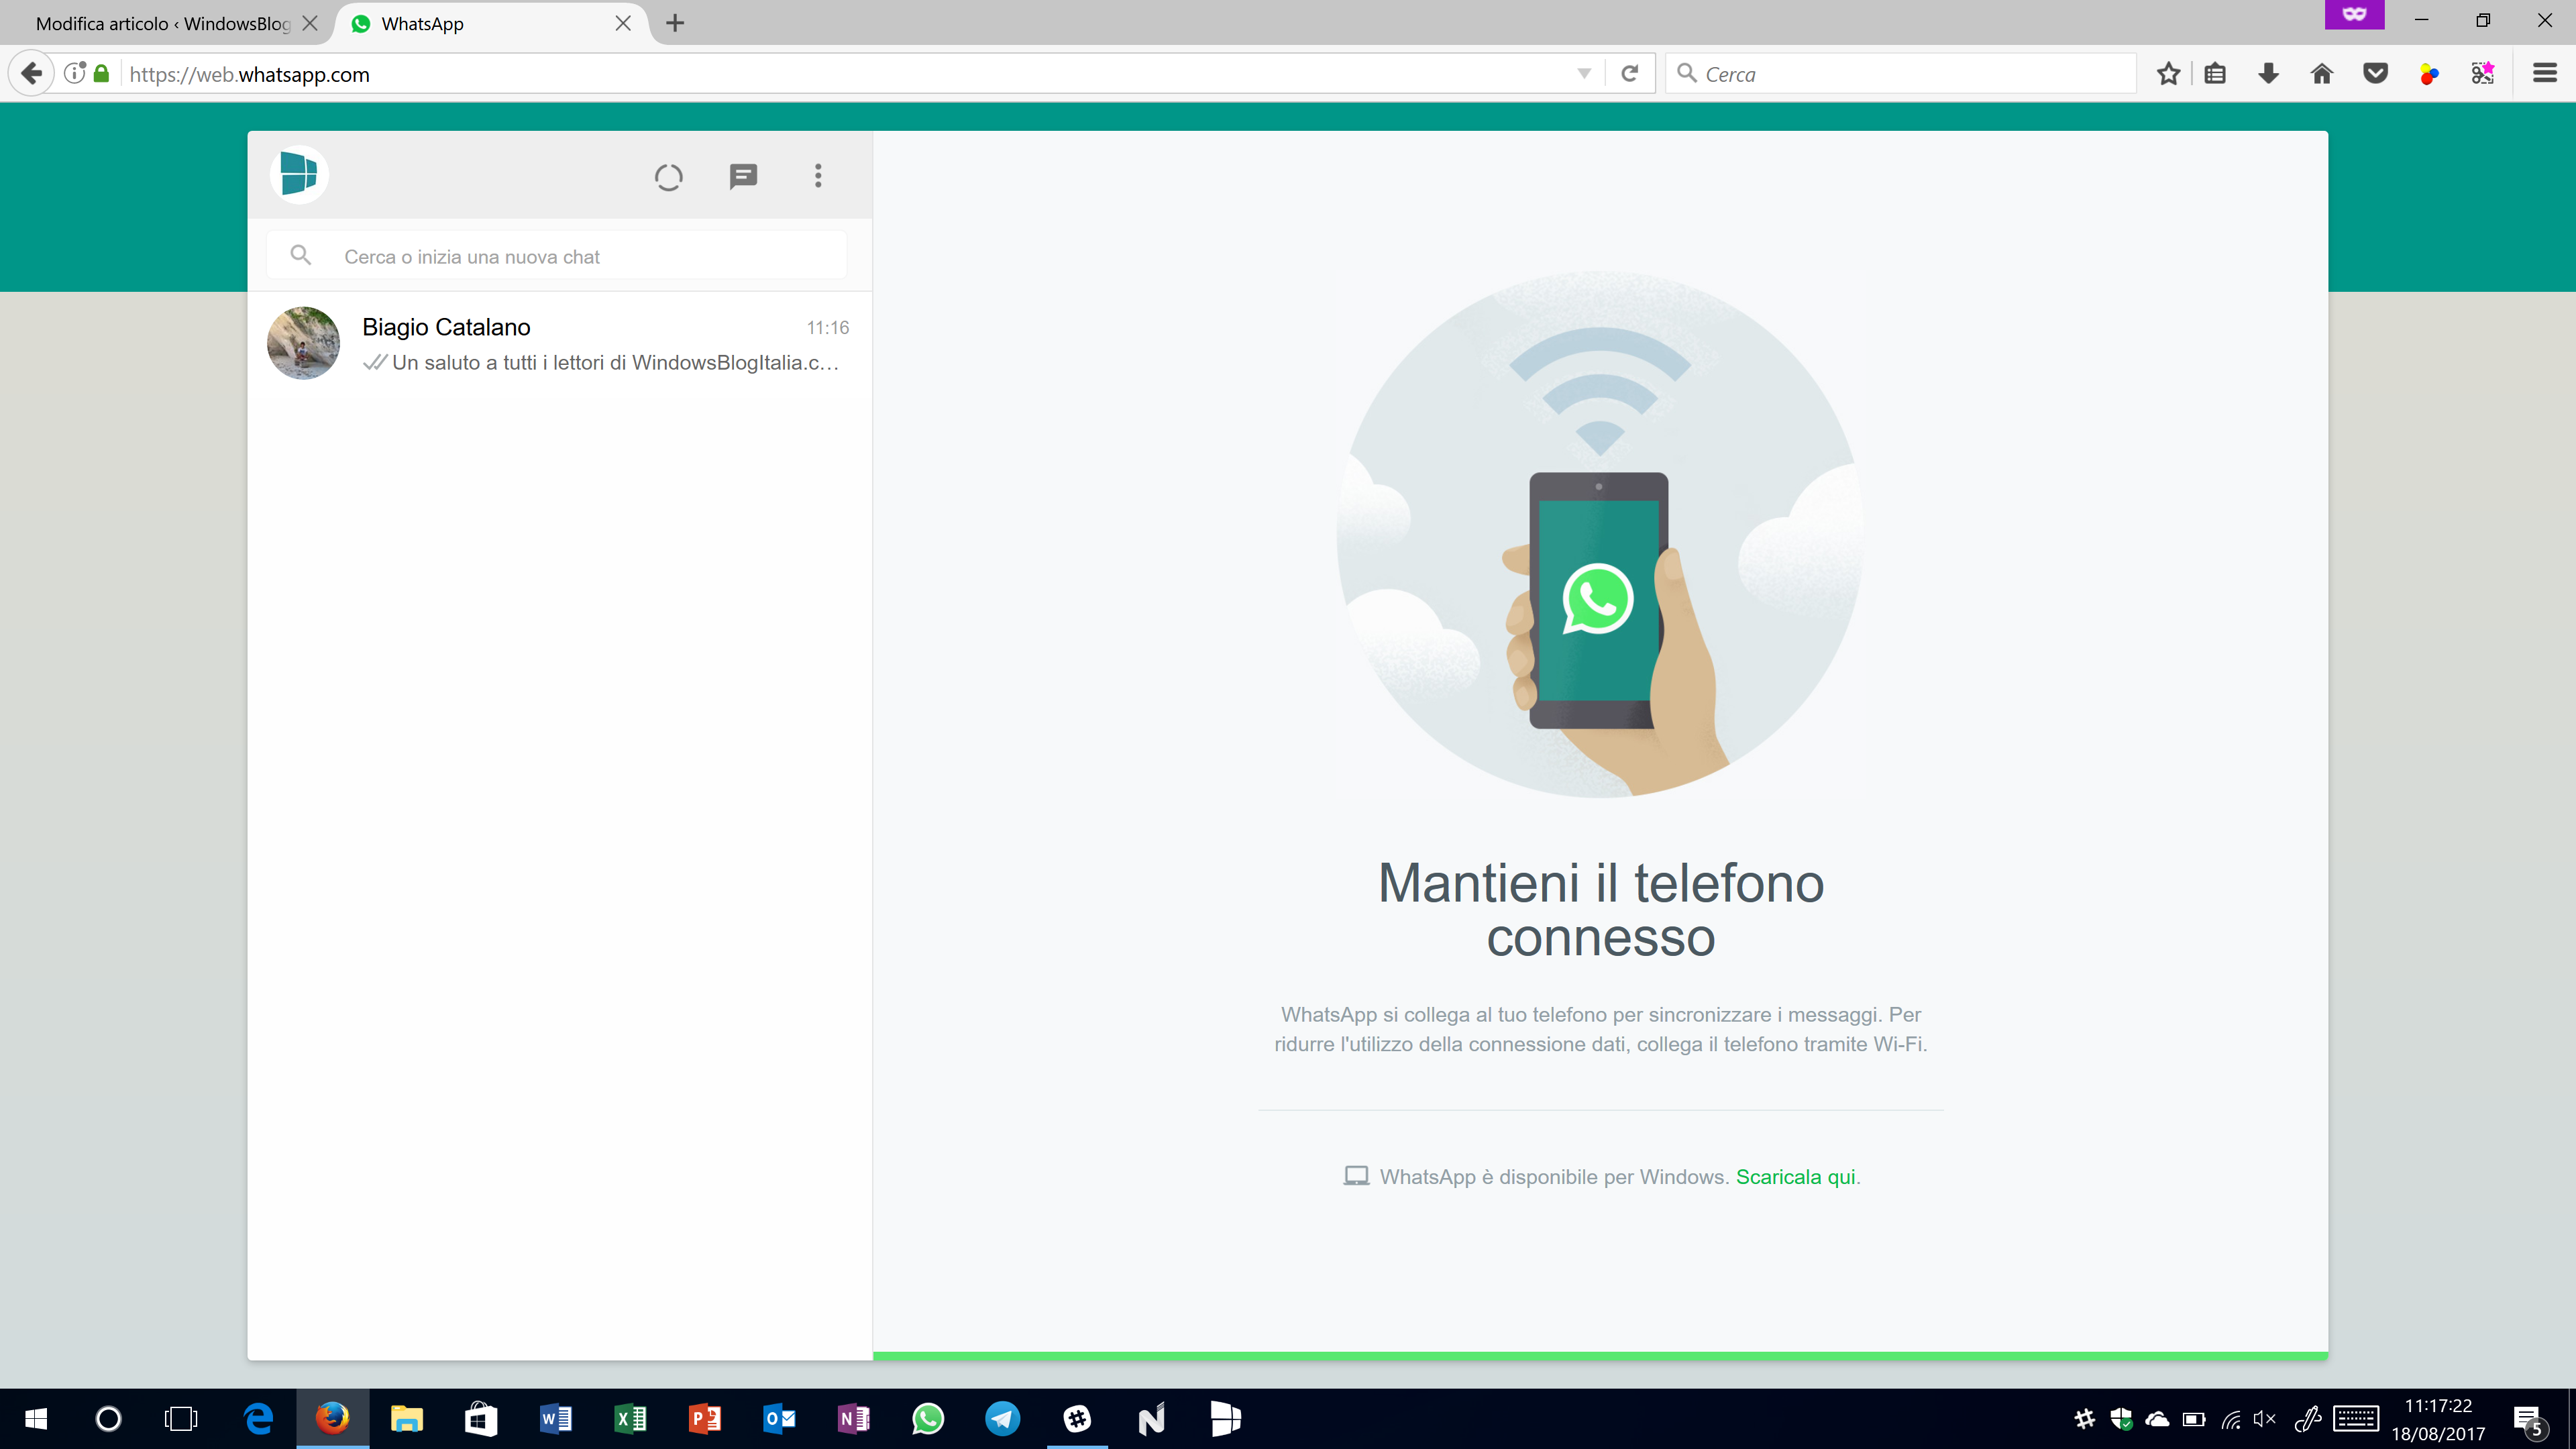This screenshot has height=1449, width=2576.
Task: Check battery status in tray
Action: (x=2194, y=1419)
